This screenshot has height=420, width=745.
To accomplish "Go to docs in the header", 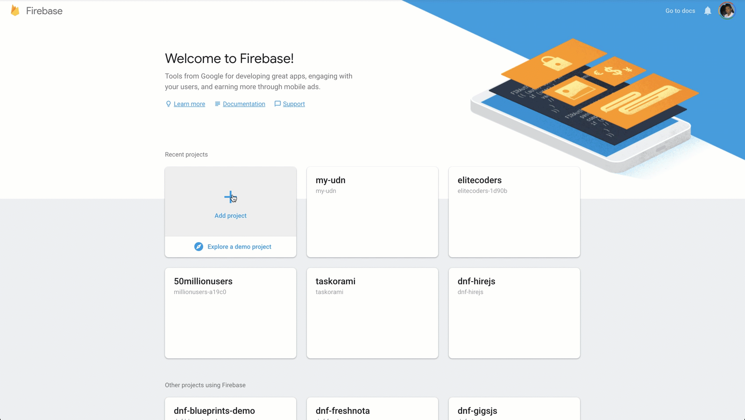I will [680, 11].
